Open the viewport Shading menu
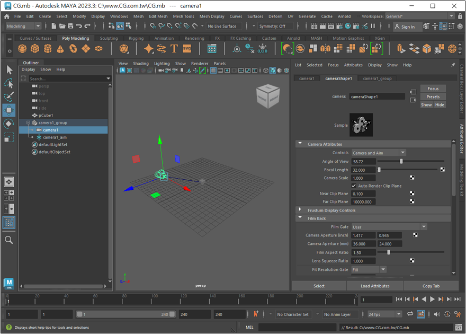The width and height of the screenshot is (466, 334). tap(141, 63)
